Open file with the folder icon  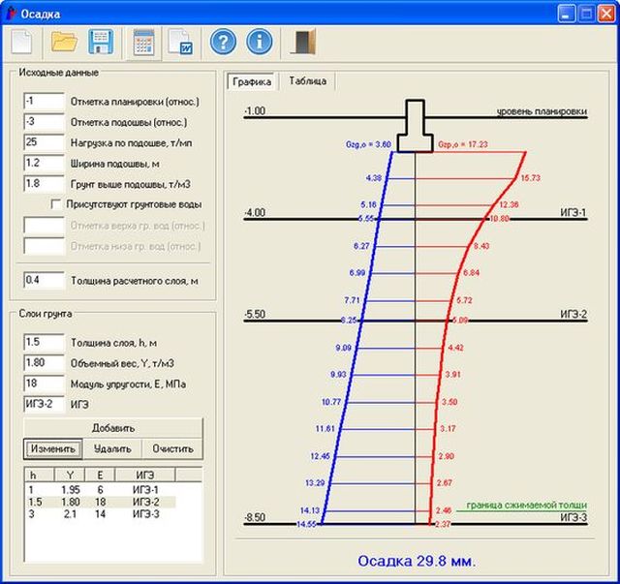click(x=64, y=42)
